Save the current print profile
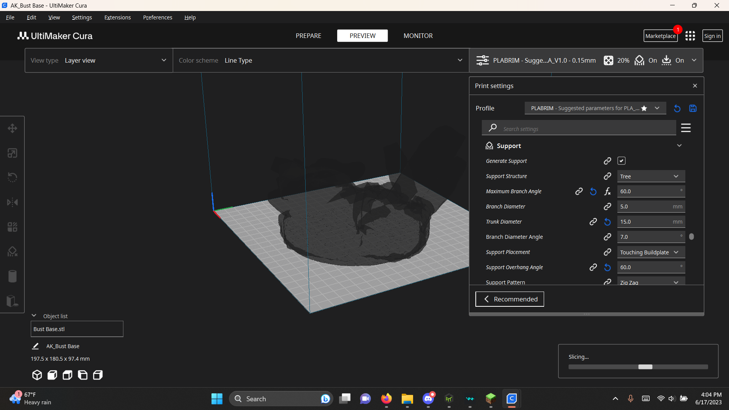729x410 pixels. 693,108
